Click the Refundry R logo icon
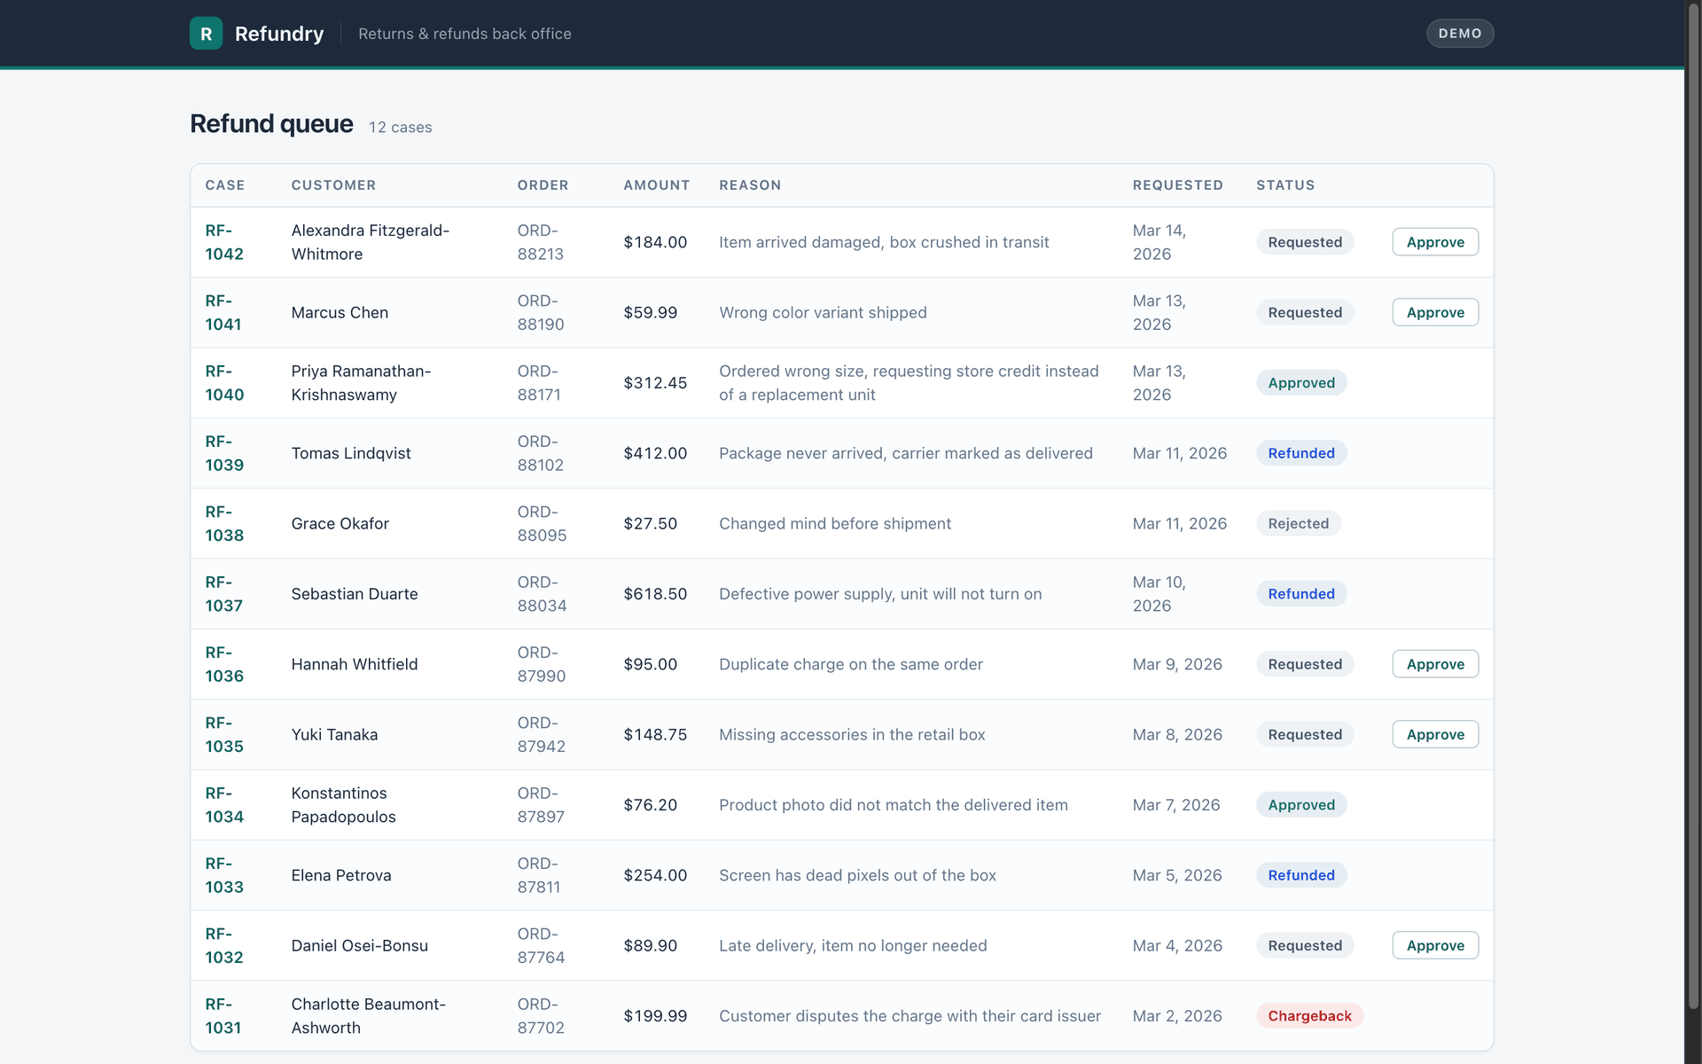The width and height of the screenshot is (1702, 1064). tap(206, 34)
